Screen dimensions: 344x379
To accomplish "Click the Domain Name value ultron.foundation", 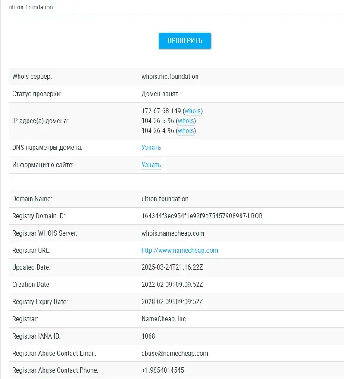I will click(165, 199).
